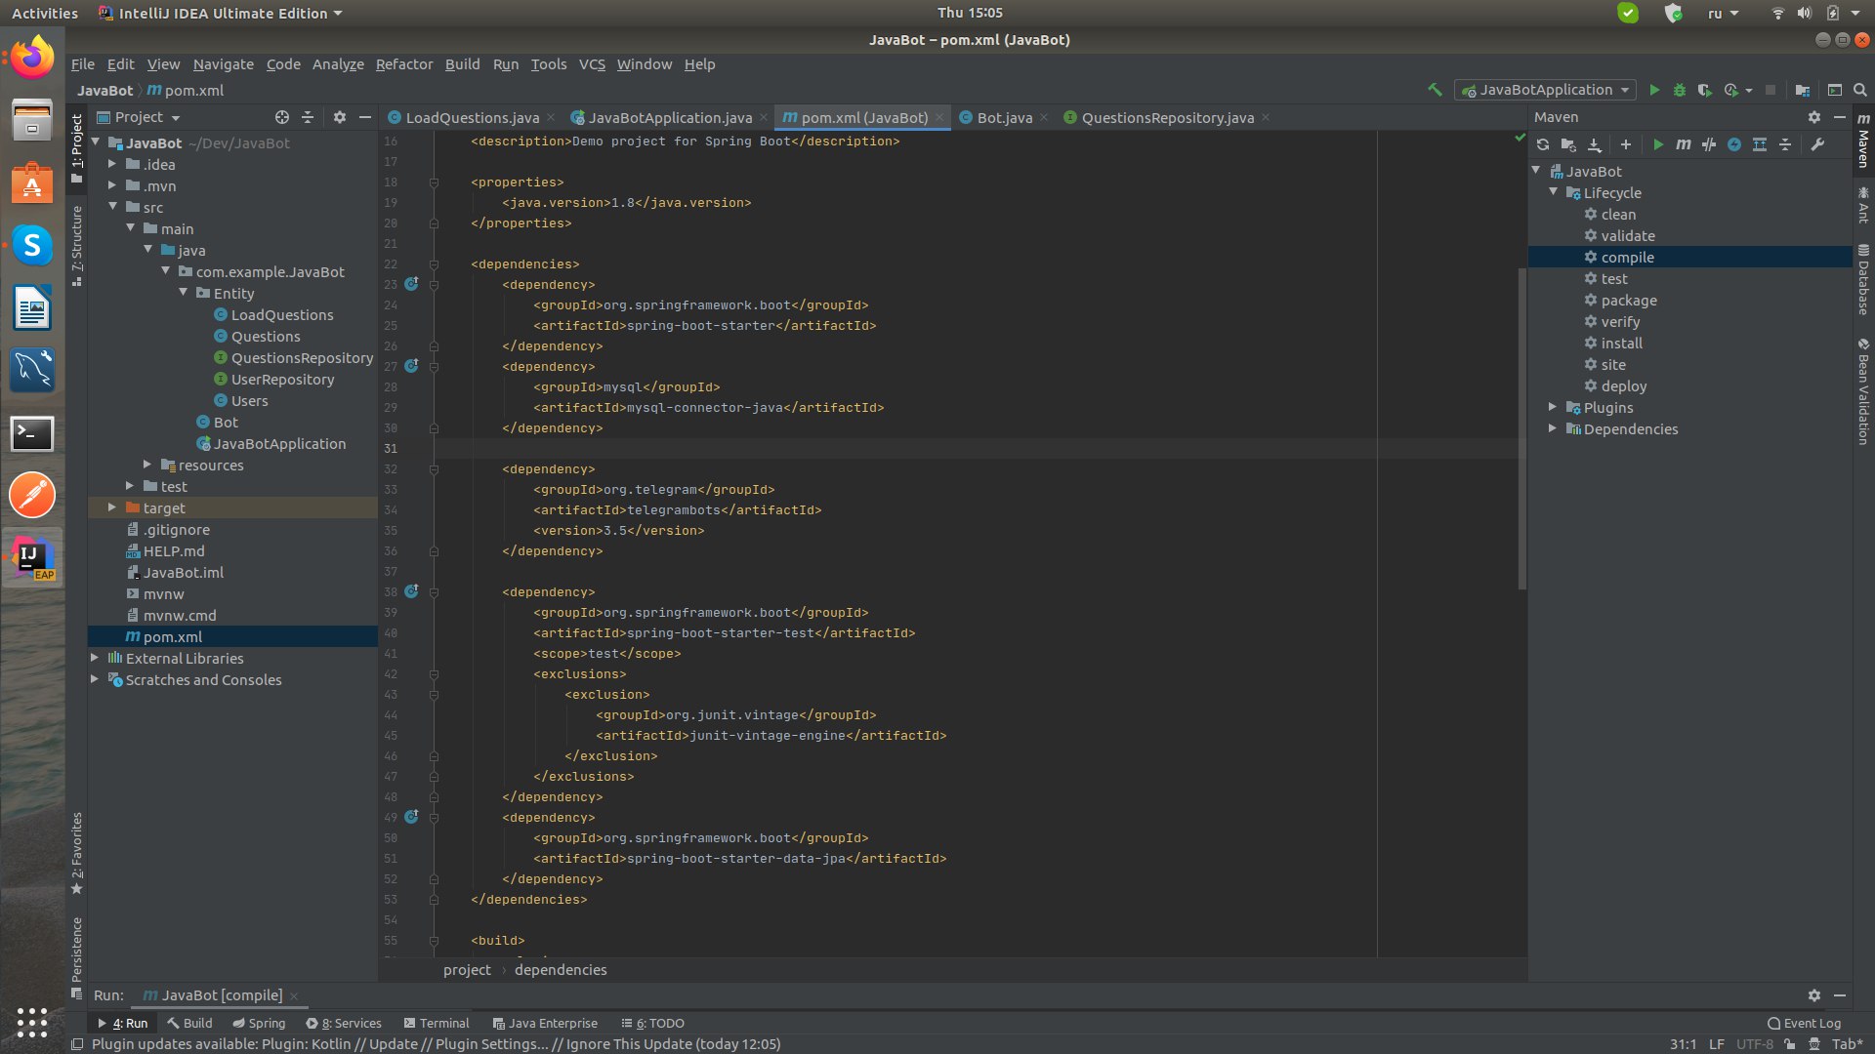Open Postman from the dock
1875x1054 pixels.
click(32, 495)
